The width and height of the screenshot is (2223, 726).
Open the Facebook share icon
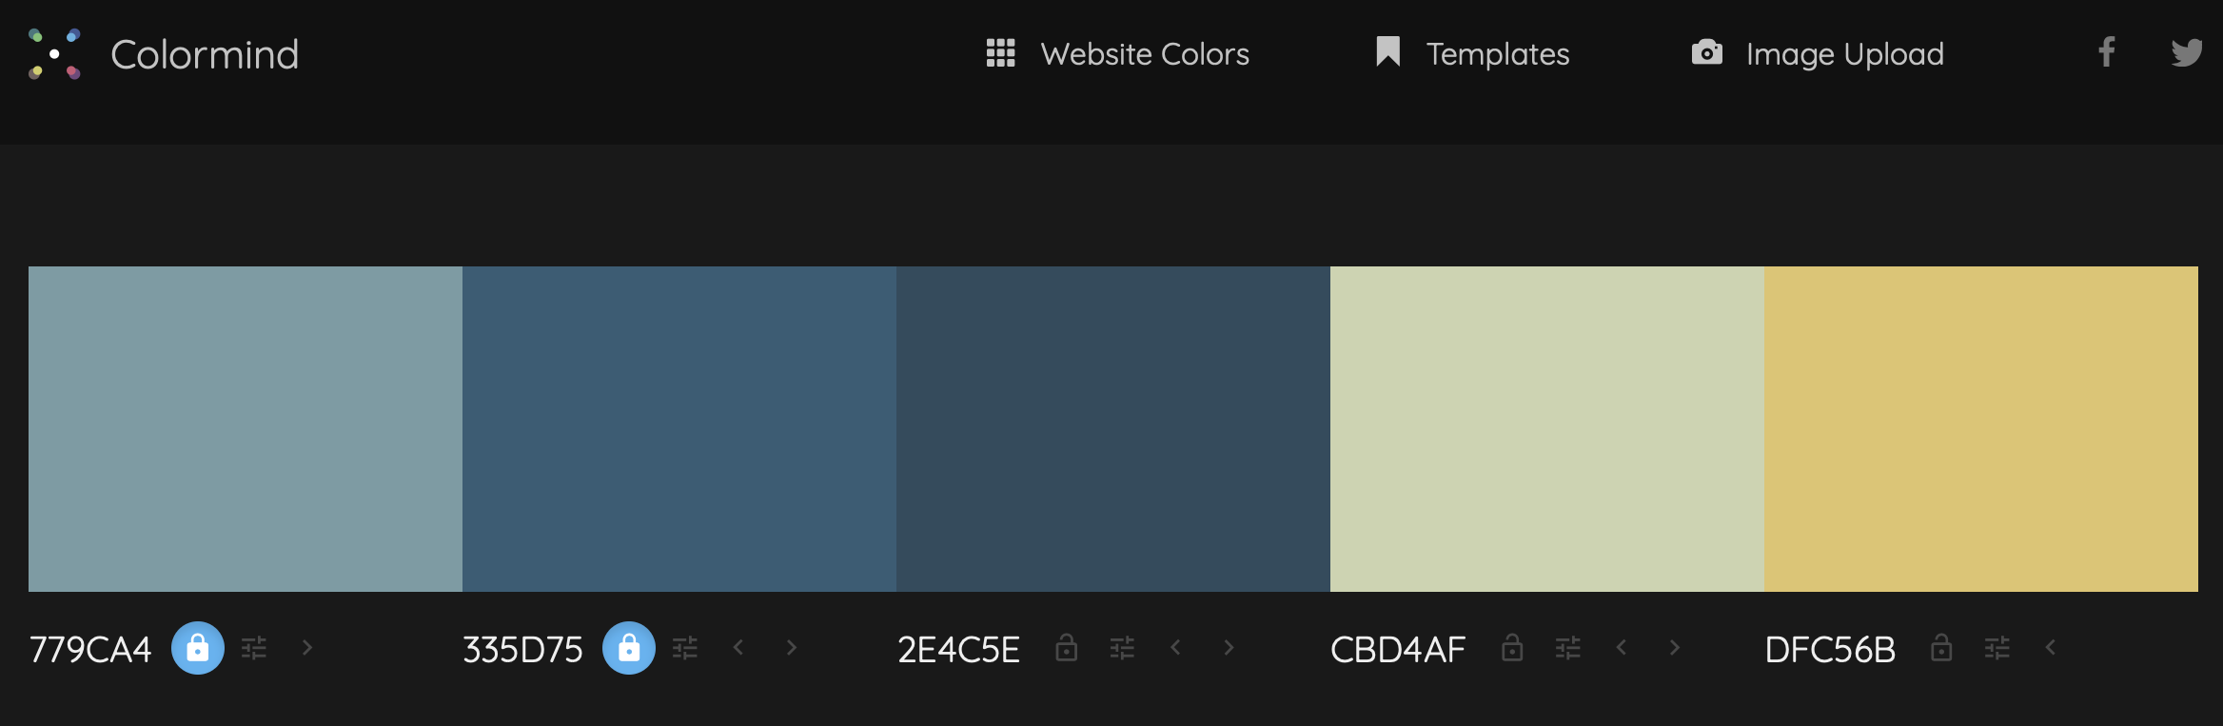(2107, 52)
